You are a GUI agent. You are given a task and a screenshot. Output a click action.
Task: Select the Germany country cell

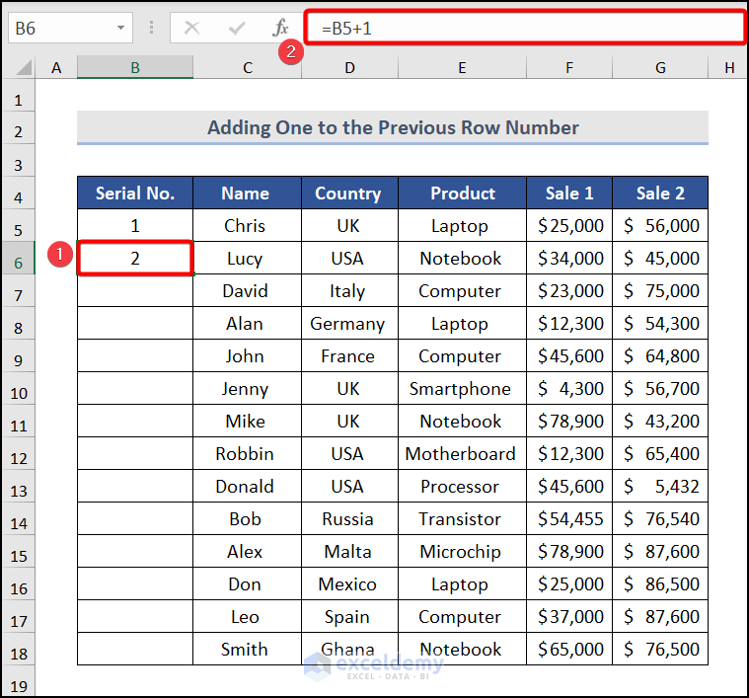pyautogui.click(x=347, y=324)
